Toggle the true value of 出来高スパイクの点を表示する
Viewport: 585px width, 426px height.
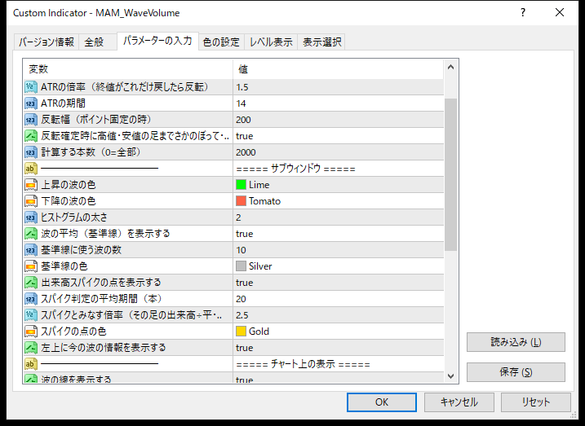[x=339, y=283]
